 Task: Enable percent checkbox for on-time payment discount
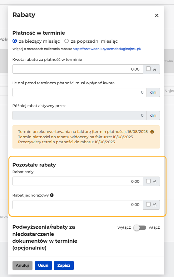[148, 69]
